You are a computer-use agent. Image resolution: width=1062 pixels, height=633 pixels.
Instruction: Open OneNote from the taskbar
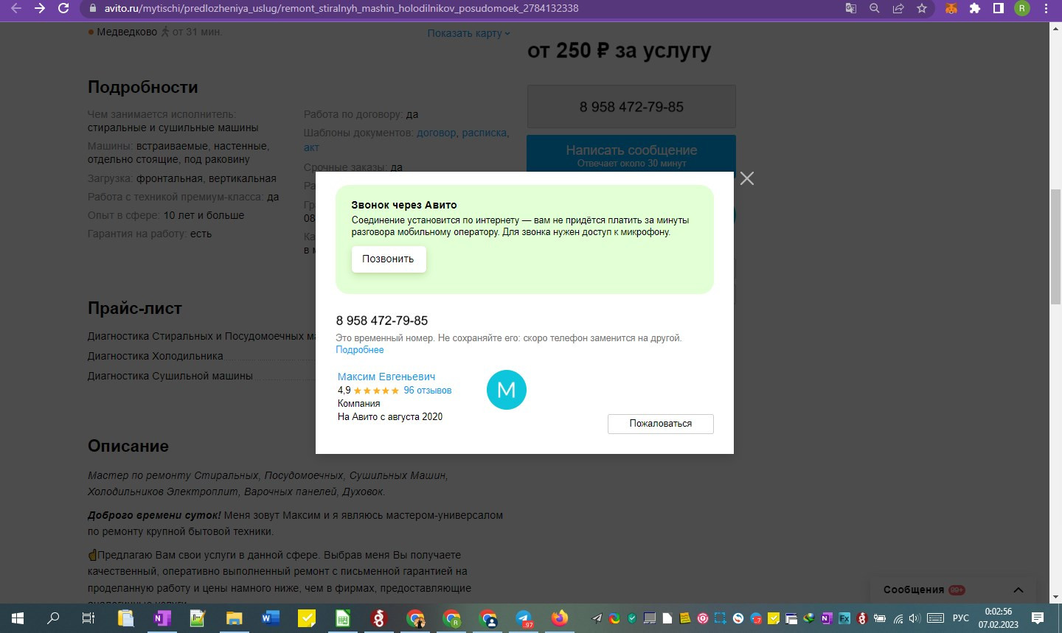click(162, 618)
